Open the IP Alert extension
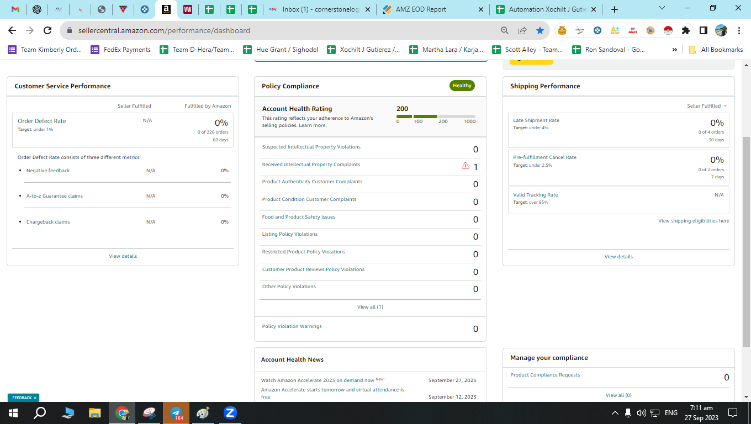 click(x=633, y=30)
